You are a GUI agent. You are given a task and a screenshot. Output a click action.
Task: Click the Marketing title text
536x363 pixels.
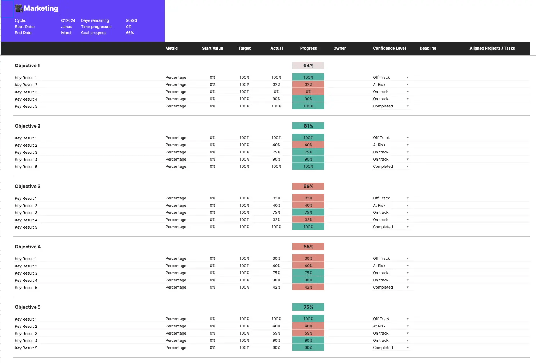pos(41,8)
